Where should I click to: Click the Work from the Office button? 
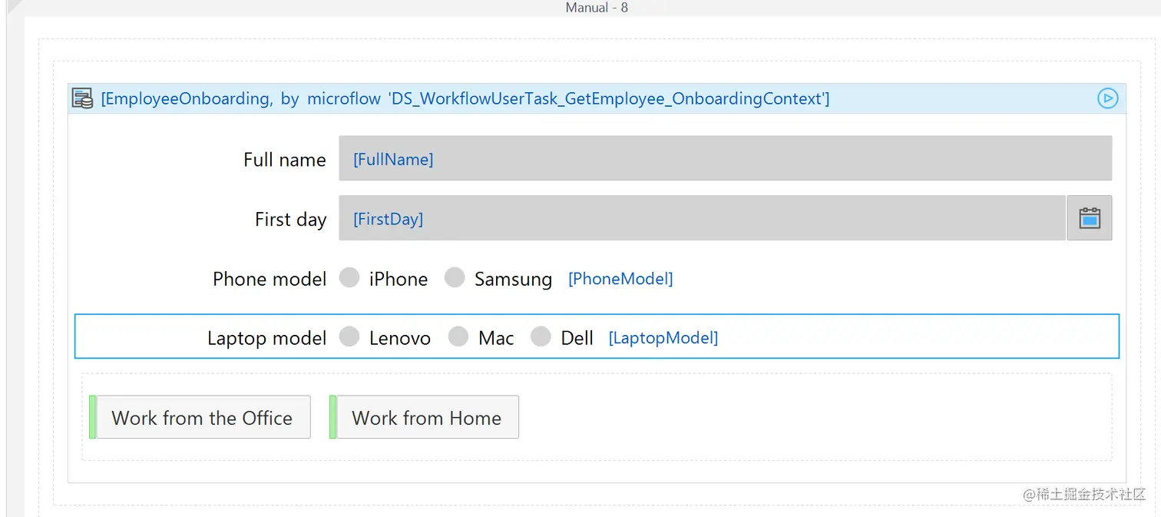[x=203, y=417]
